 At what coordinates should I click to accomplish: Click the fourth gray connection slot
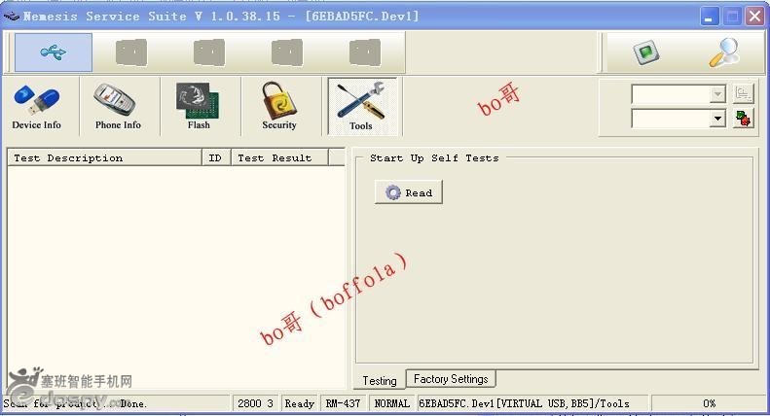[365, 52]
